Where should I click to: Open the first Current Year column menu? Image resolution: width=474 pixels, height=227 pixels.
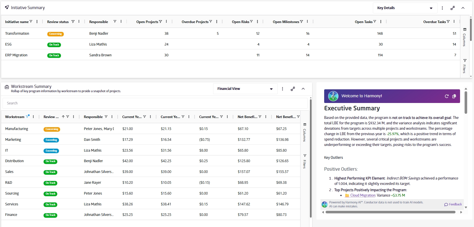point(150,117)
